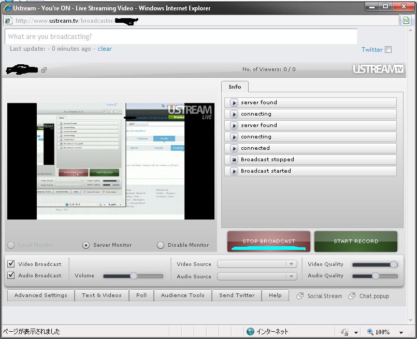Open the Social Stream pop-out icon

[300, 295]
